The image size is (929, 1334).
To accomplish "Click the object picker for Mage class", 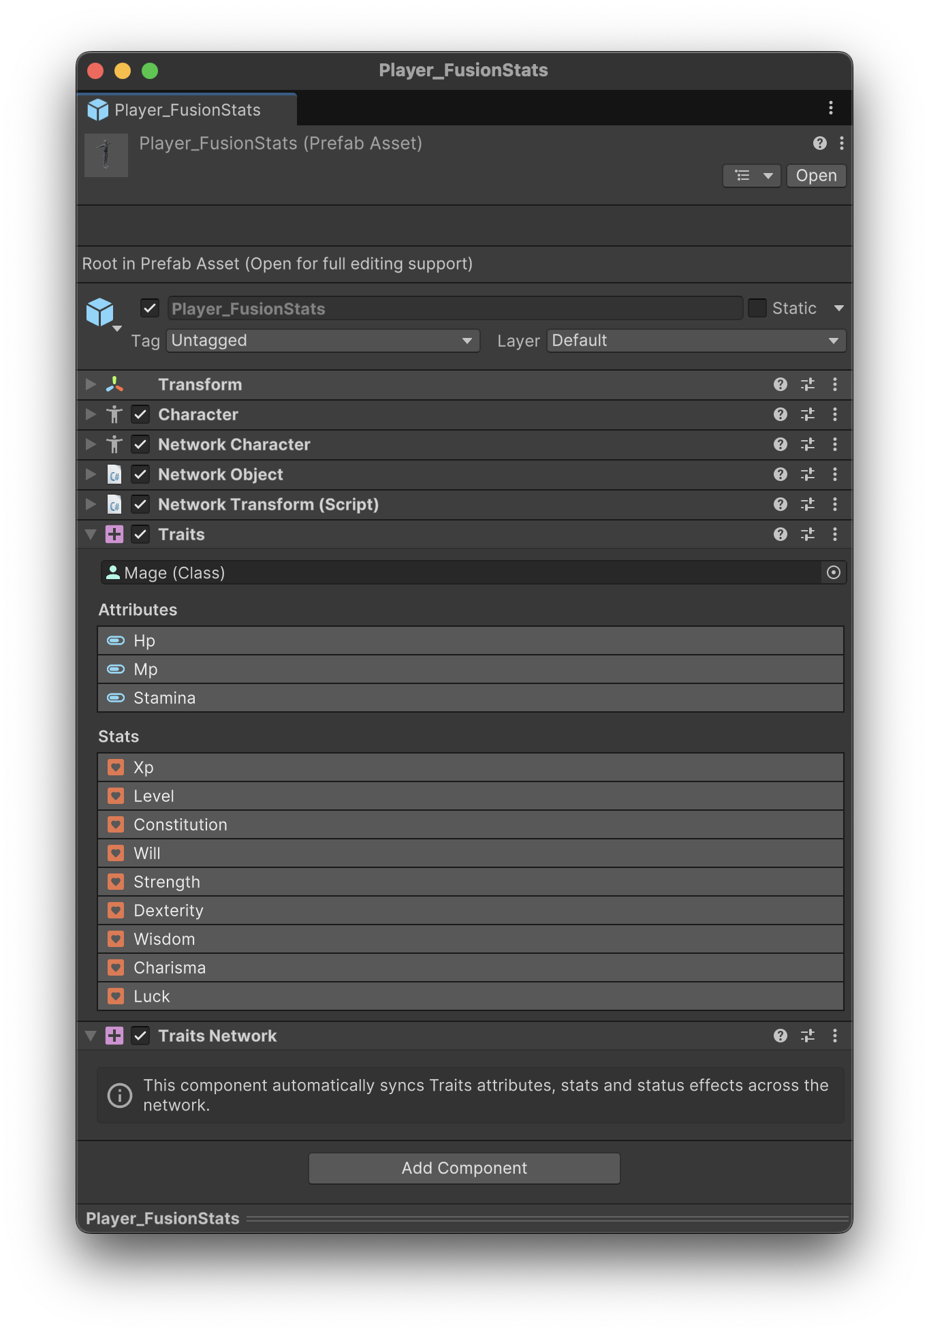I will pos(833,572).
